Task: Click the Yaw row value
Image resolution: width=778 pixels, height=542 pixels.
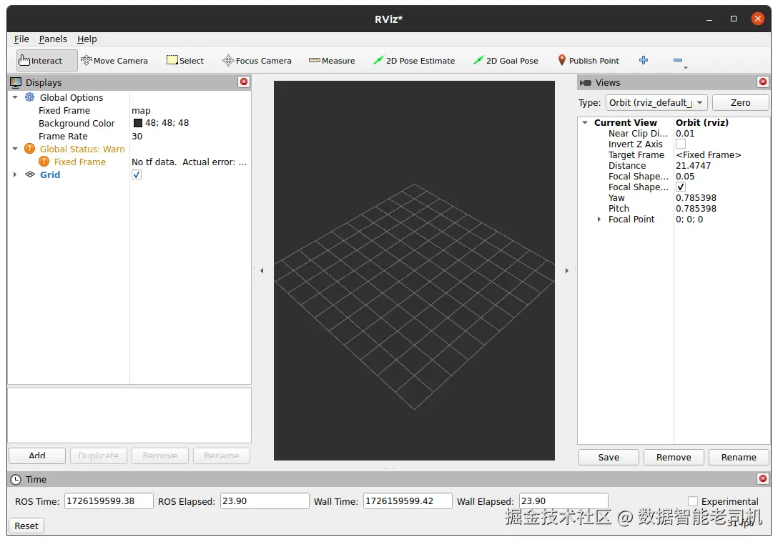Action: [x=696, y=197]
